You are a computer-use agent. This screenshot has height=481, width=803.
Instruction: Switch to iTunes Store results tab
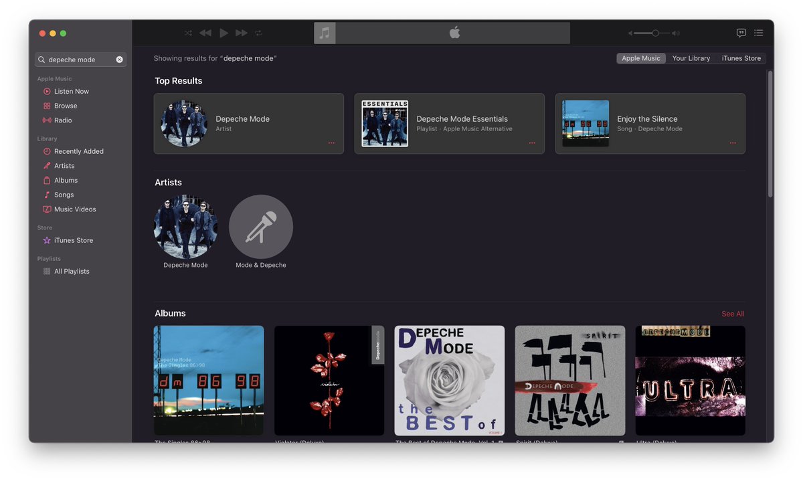click(741, 58)
